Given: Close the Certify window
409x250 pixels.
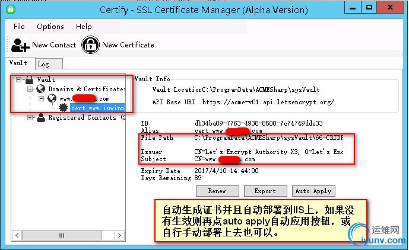Looking at the screenshot, I should pos(390,8).
